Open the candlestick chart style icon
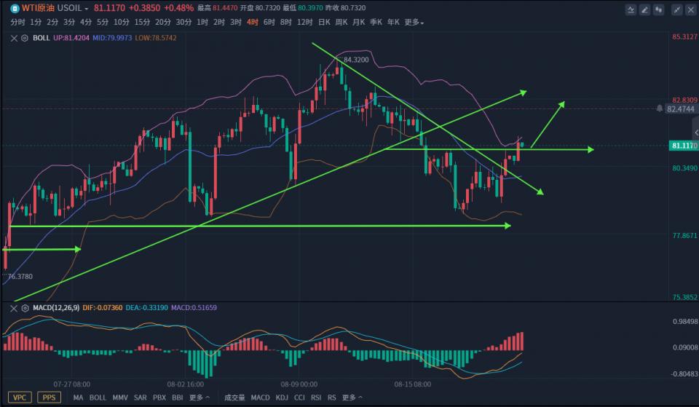Screen dimensions: 699x407 pyautogui.click(x=659, y=9)
